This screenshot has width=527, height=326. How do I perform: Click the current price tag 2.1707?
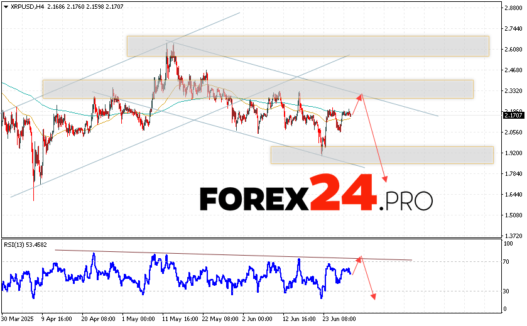(x=513, y=115)
